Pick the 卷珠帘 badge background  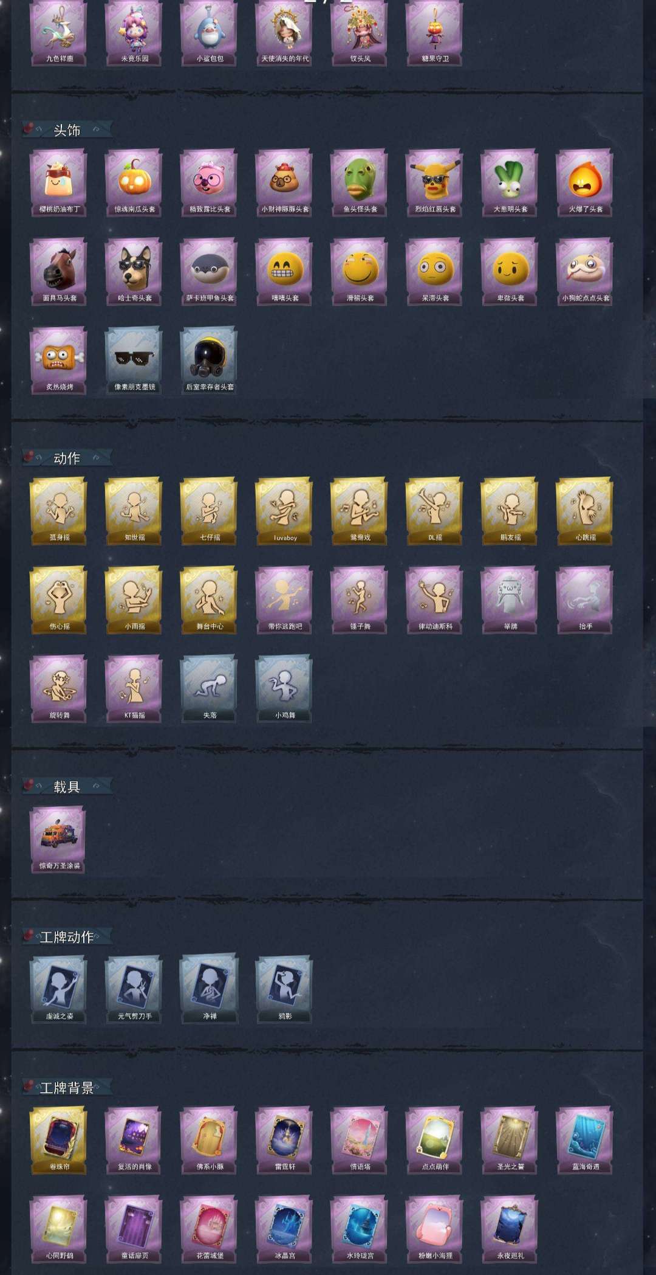tap(59, 1140)
